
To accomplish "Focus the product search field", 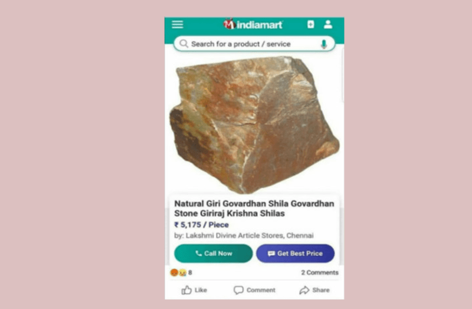I will [x=254, y=44].
